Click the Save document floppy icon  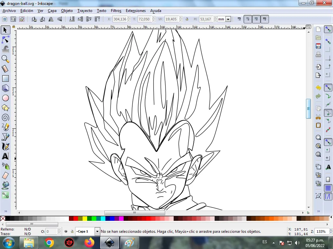(318, 46)
